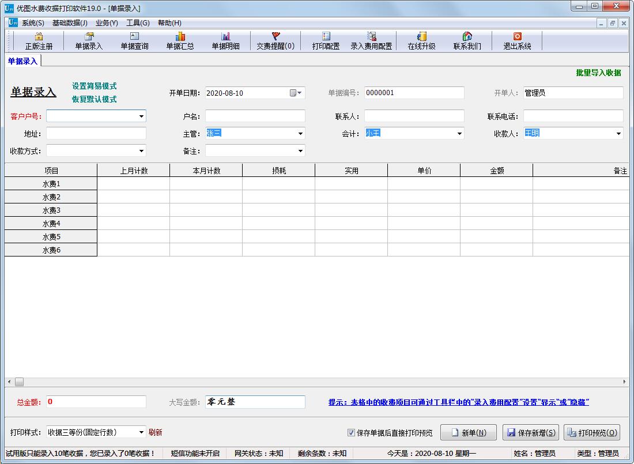Open the 单据明细 detail view icon
The width and height of the screenshot is (634, 464).
pos(225,40)
